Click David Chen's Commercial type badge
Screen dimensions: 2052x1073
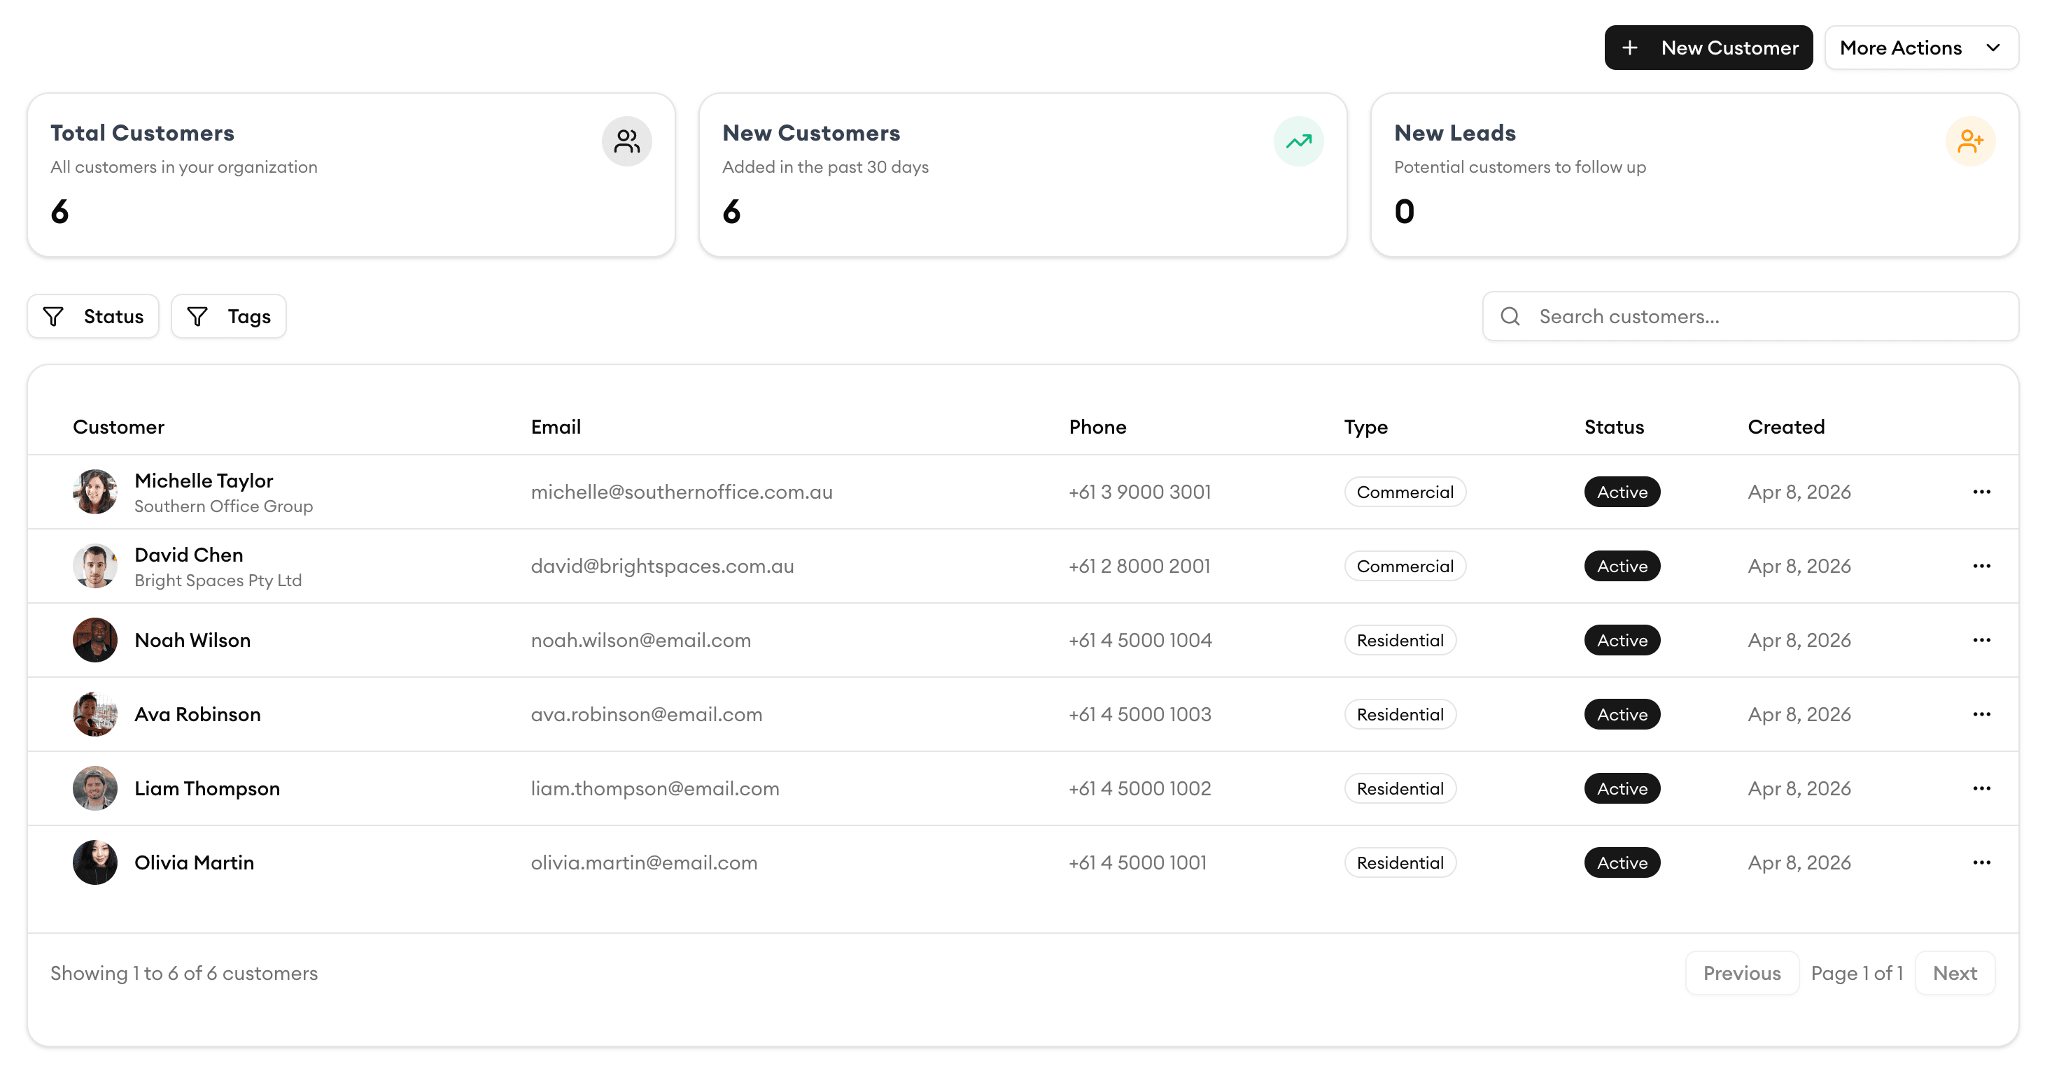[x=1405, y=566]
